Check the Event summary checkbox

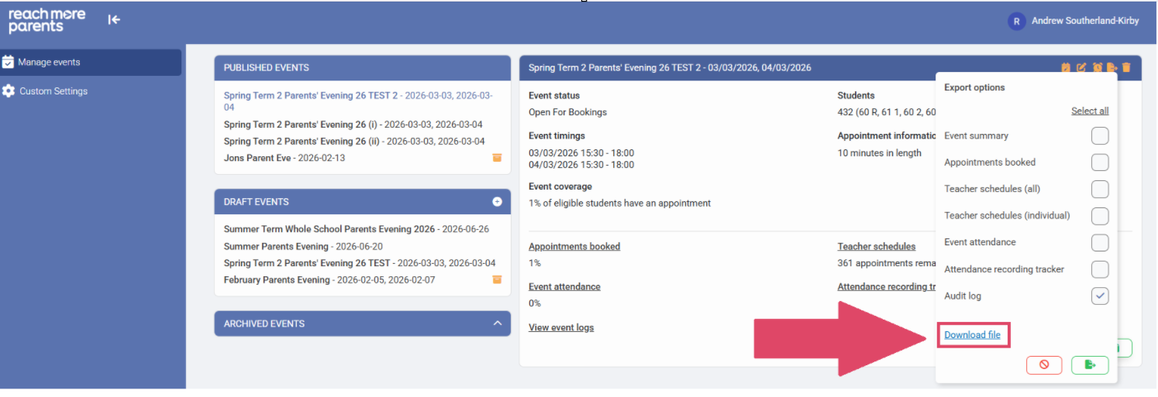click(x=1099, y=136)
